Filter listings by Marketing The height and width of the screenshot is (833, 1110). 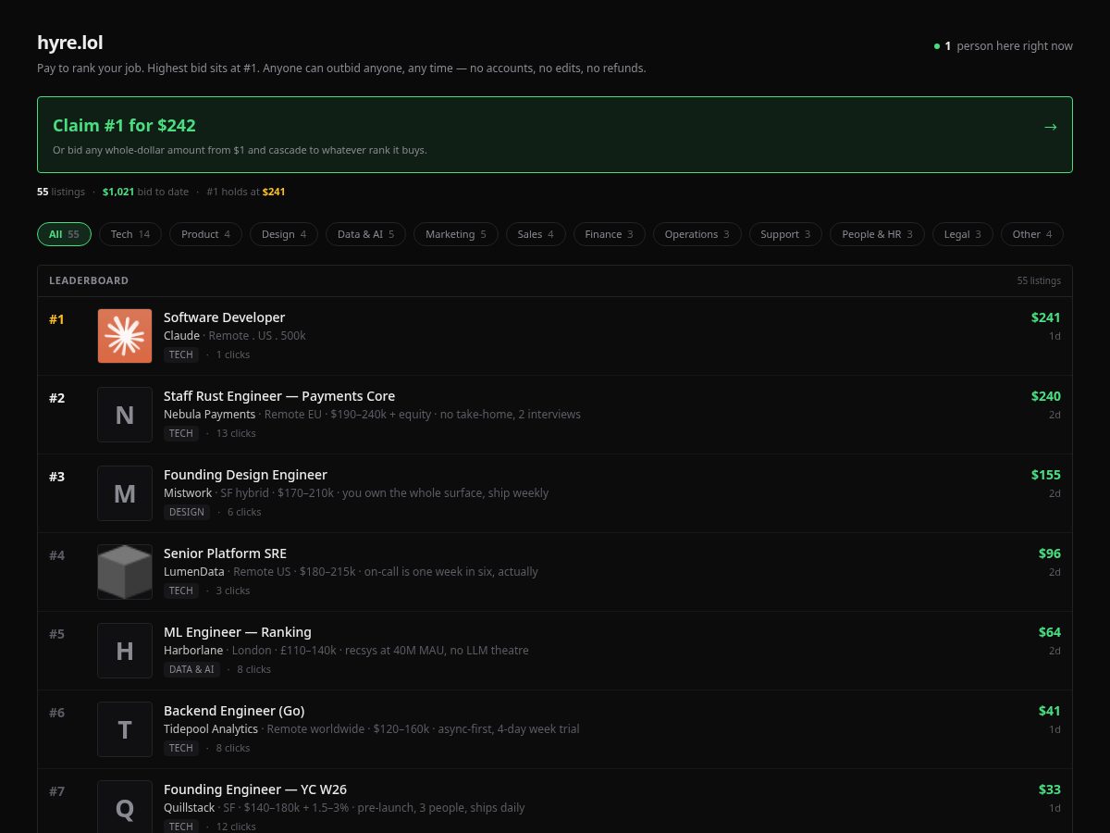456,234
